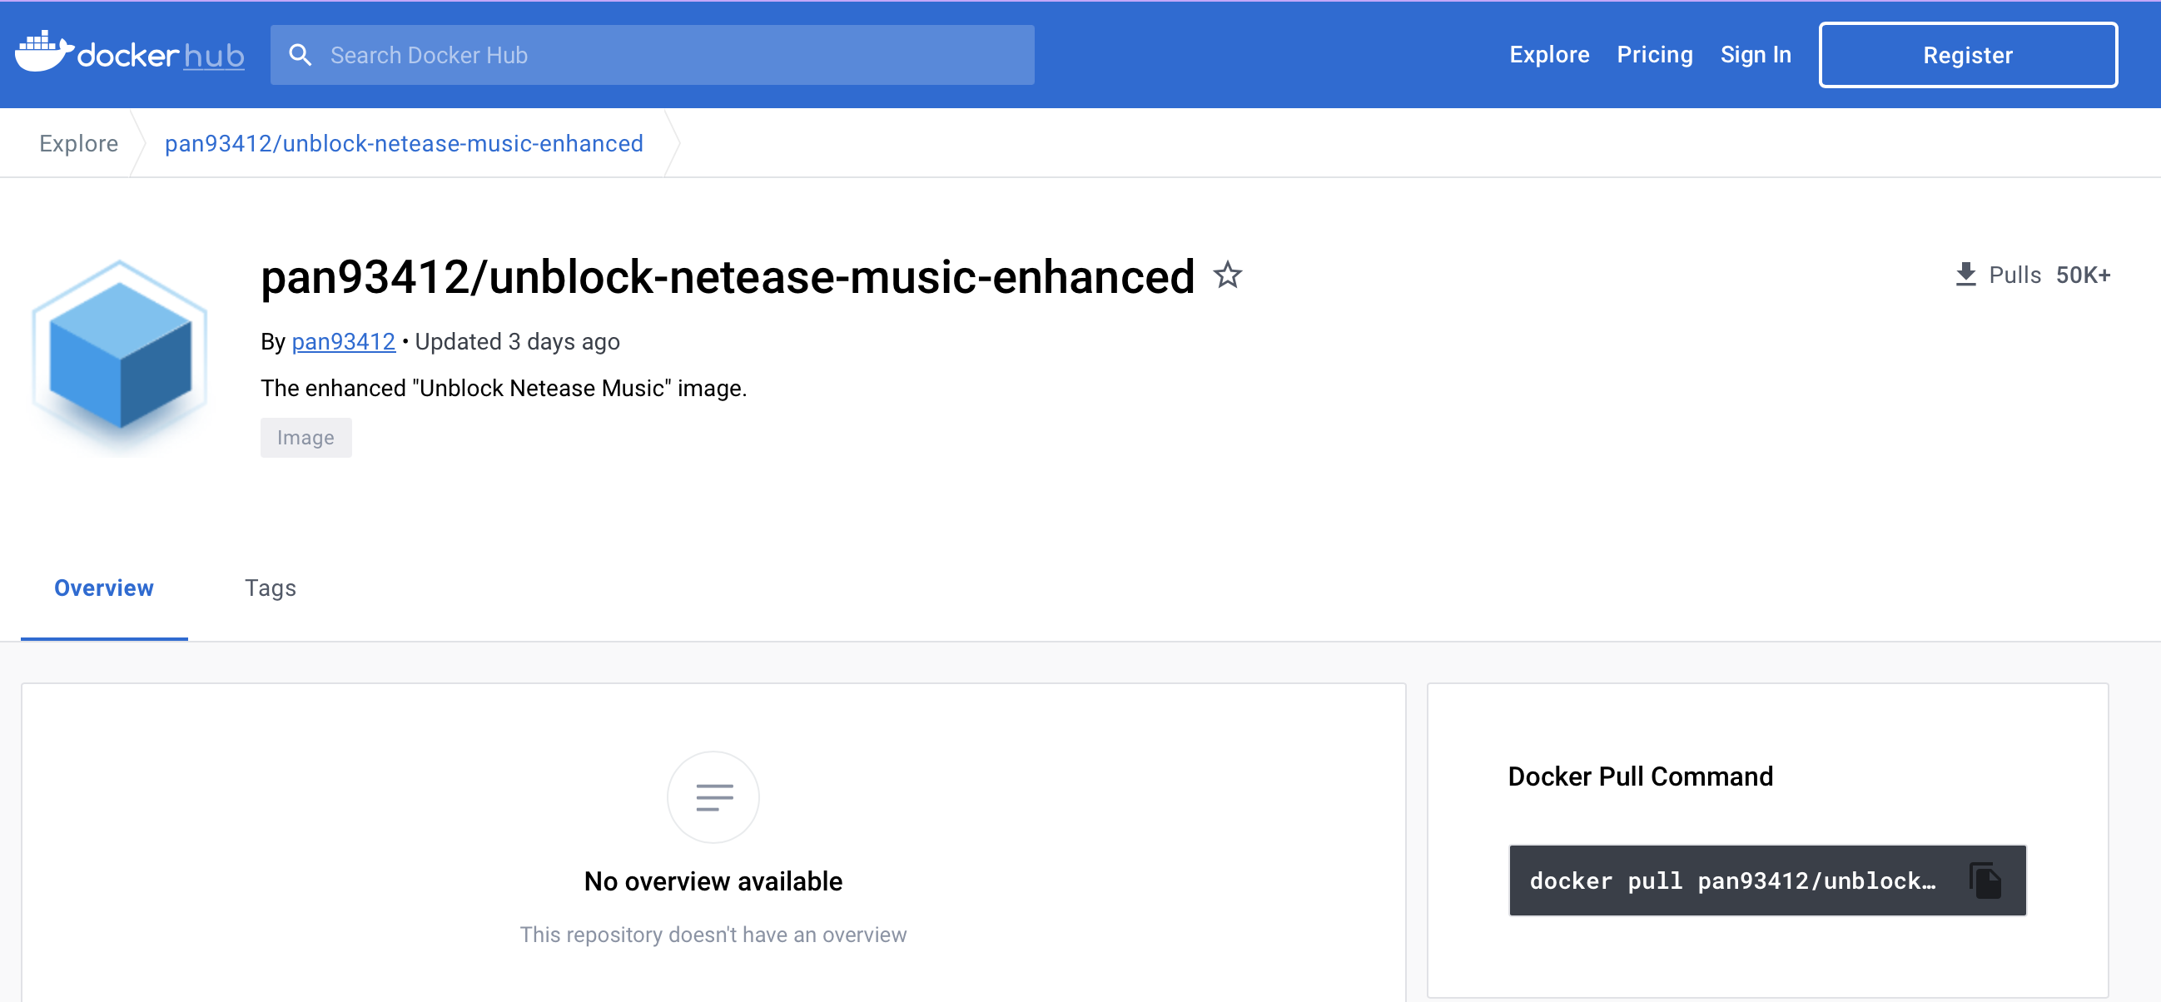The height and width of the screenshot is (1002, 2161).
Task: Open the pan93412 author profile link
Action: [x=343, y=342]
